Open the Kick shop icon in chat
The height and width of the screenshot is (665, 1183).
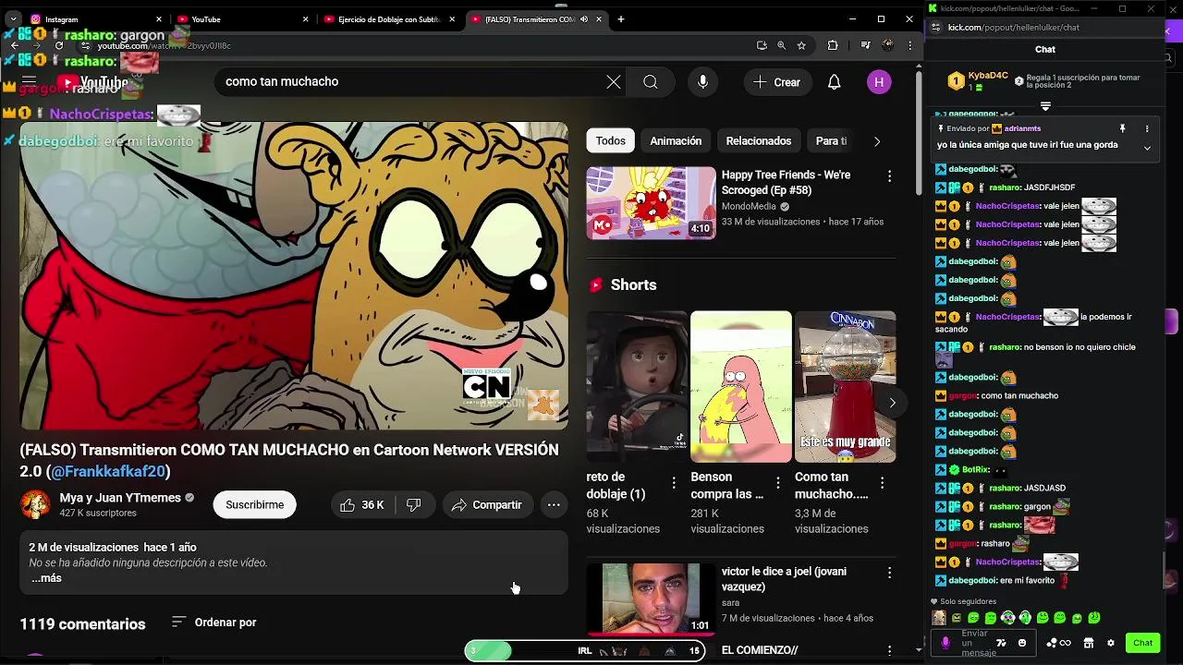[x=1089, y=643]
